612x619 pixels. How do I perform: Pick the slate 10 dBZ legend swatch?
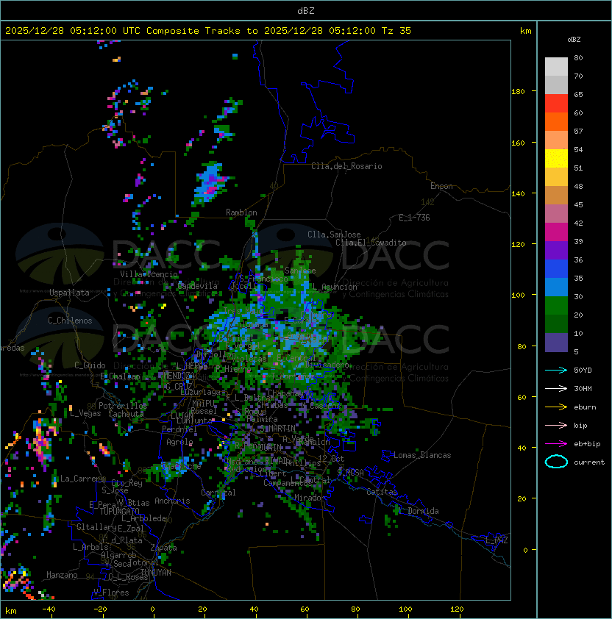pyautogui.click(x=556, y=343)
